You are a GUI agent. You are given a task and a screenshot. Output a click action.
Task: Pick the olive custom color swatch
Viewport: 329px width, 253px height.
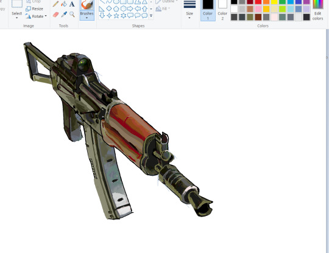coord(250,17)
